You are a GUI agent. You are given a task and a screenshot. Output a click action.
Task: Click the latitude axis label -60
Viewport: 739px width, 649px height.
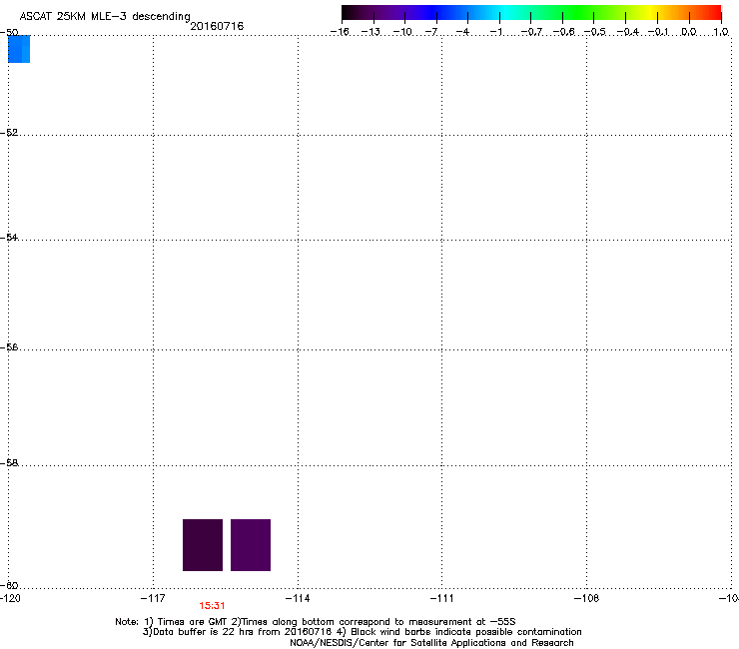tap(9, 585)
